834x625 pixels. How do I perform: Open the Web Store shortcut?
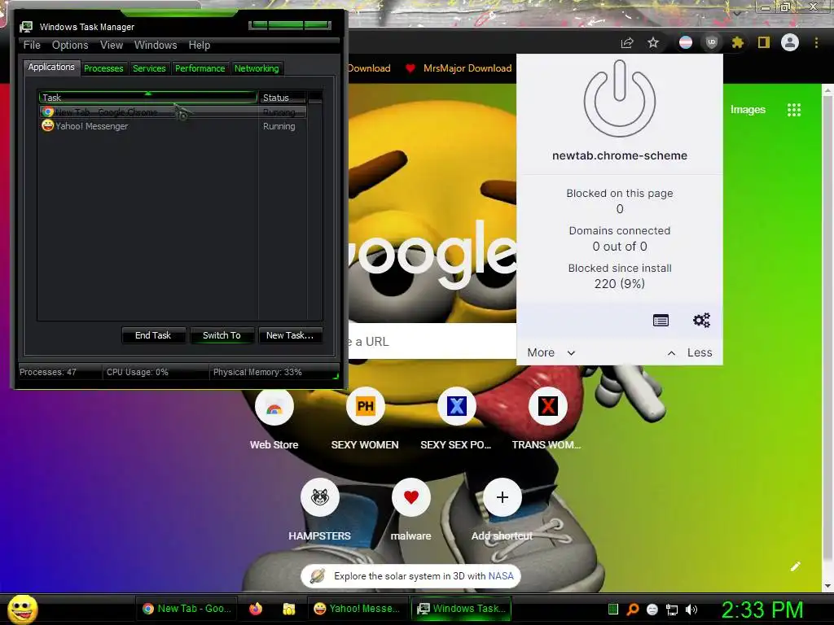click(274, 420)
